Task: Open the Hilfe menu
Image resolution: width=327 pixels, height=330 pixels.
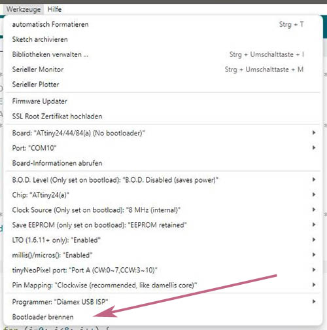Action: (54, 9)
